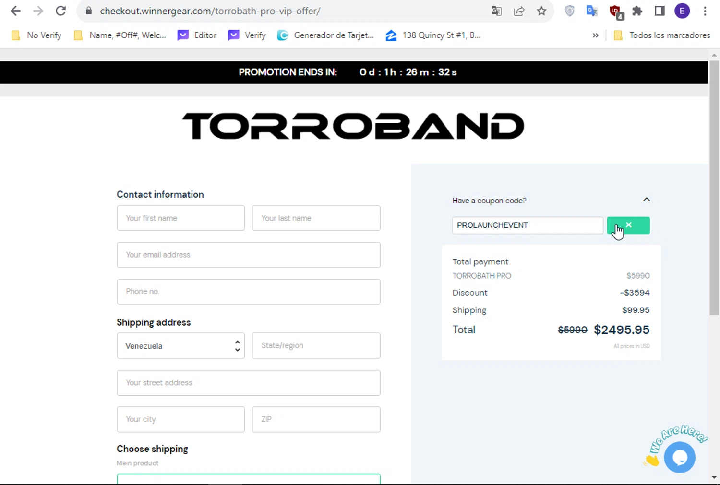The height and width of the screenshot is (485, 720).
Task: Open the No Verify bookmark folder
Action: [x=37, y=35]
